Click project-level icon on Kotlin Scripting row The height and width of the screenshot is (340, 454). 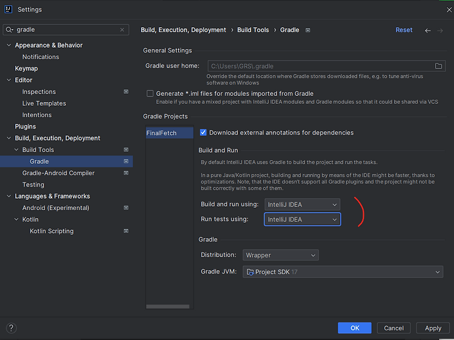tap(127, 231)
